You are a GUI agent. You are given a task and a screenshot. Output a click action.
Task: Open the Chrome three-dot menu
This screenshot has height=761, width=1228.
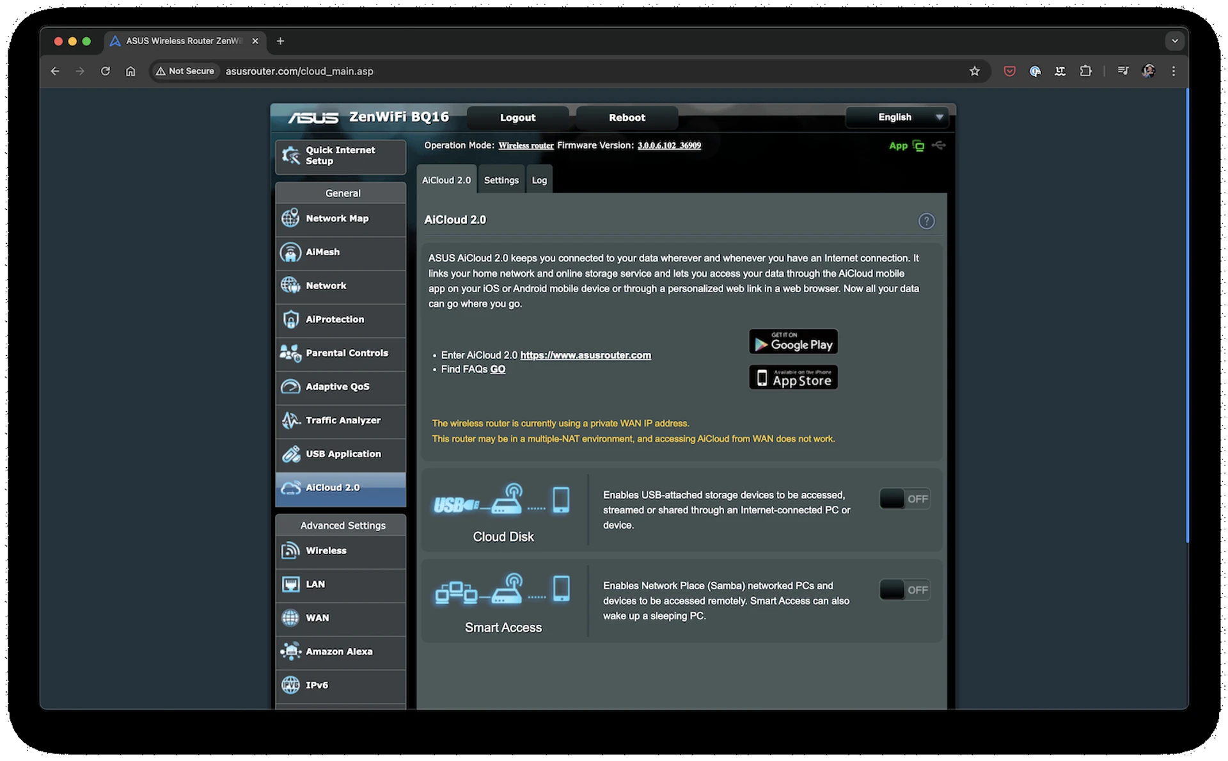[x=1173, y=71]
